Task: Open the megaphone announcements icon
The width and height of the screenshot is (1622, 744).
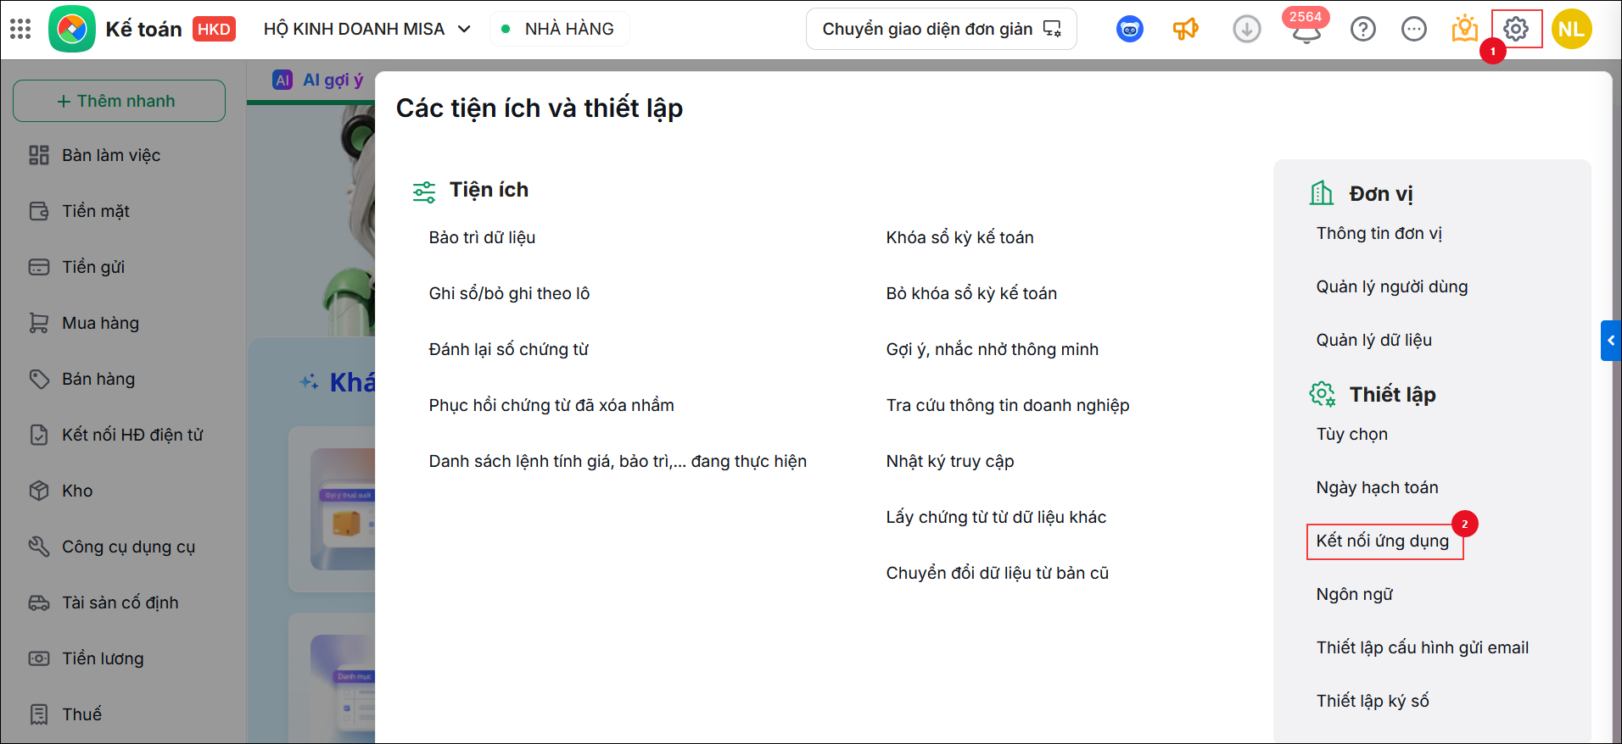Action: [1185, 29]
